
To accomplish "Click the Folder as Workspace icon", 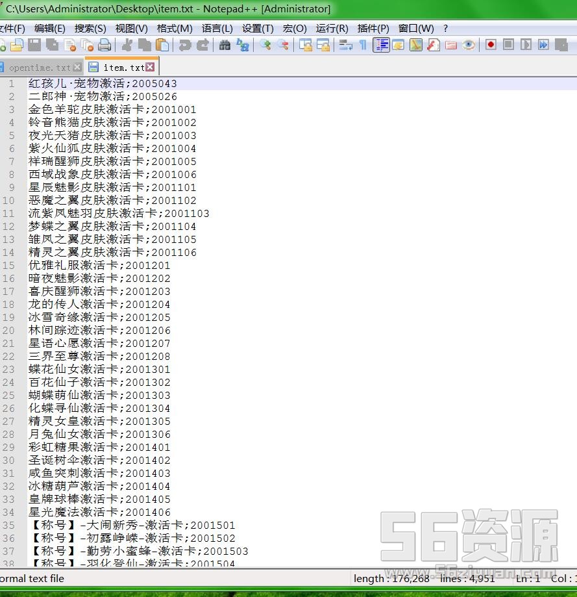I will coord(451,45).
